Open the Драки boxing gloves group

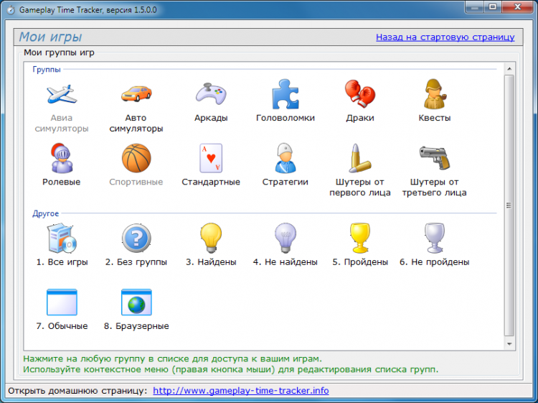point(360,93)
